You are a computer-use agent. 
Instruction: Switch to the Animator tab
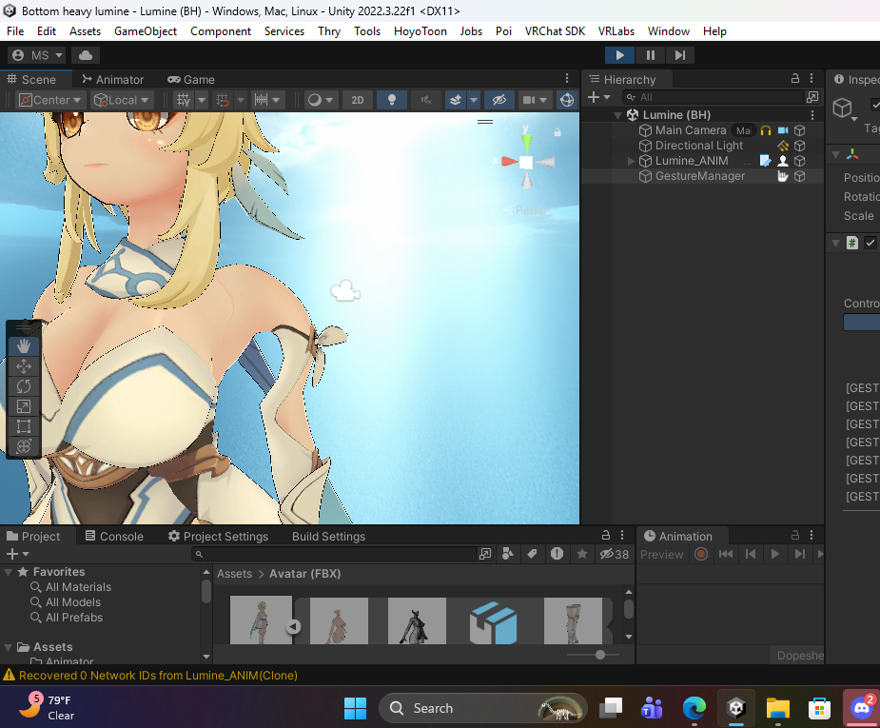(113, 80)
